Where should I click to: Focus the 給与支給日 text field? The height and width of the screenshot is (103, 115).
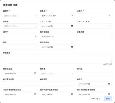[57, 37]
